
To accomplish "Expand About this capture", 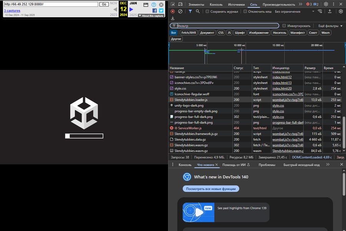I will tap(151, 16).
